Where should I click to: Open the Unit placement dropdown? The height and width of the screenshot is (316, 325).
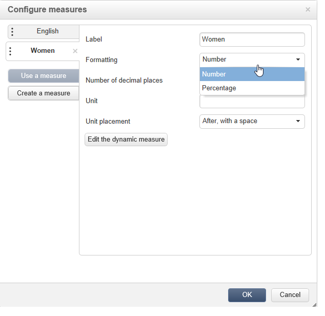pyautogui.click(x=252, y=122)
